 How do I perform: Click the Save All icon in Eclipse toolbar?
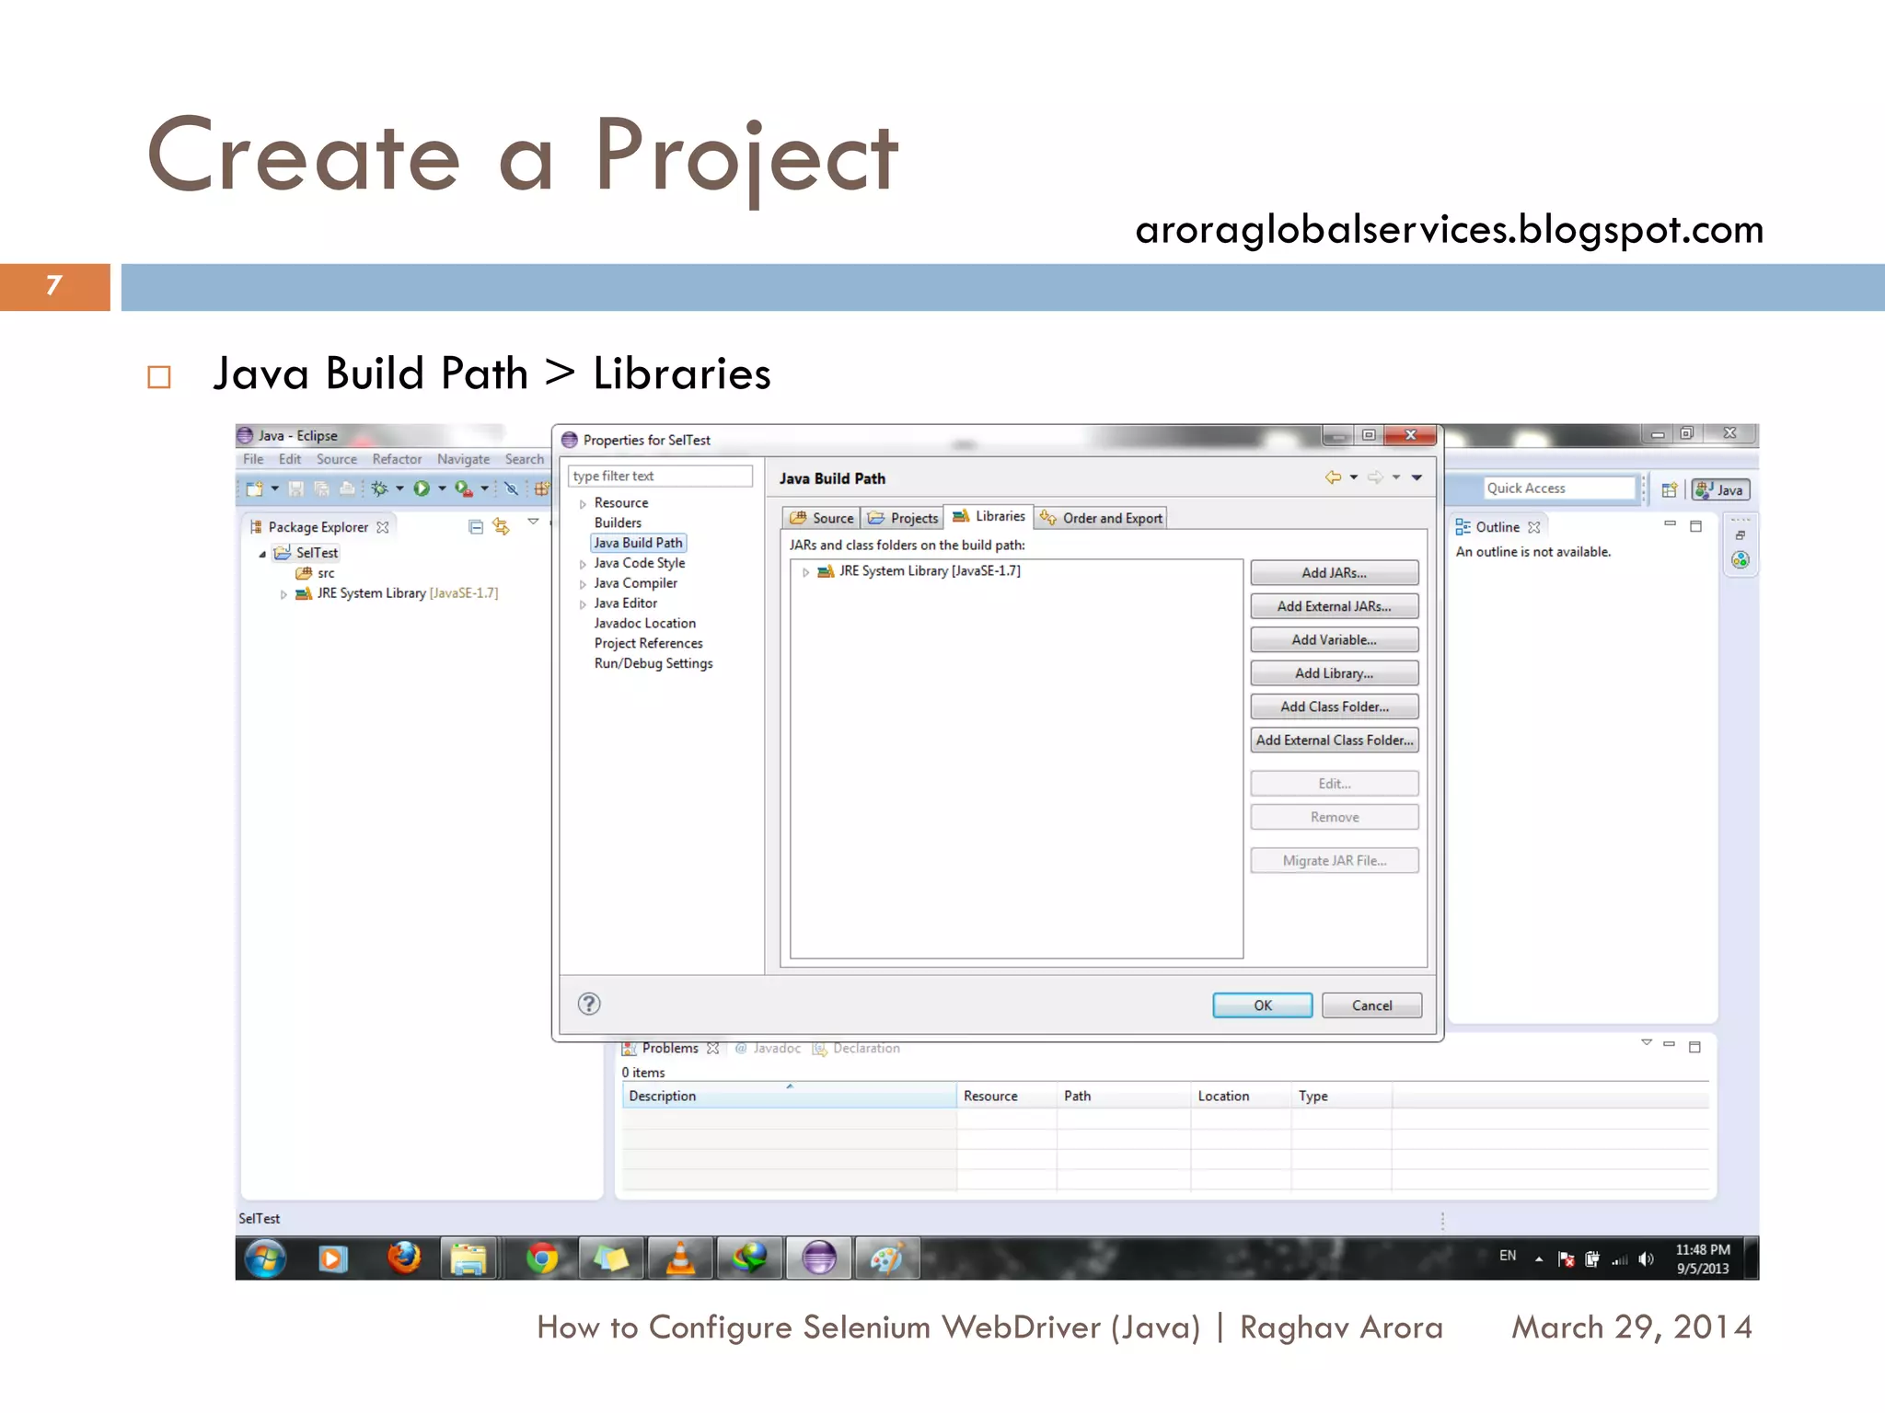click(x=321, y=488)
